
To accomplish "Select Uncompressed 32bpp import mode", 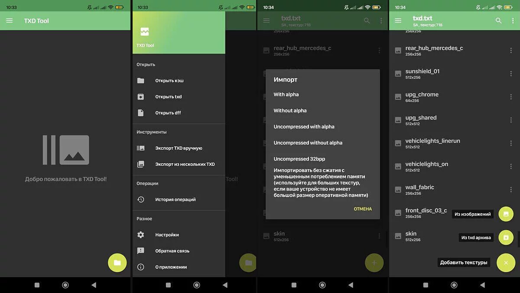I will coord(299,159).
